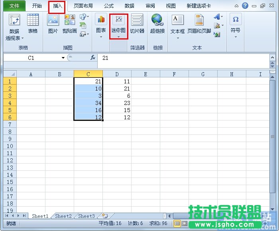
Task: Expand the Shapes dropdown arrow
Action: point(88,17)
